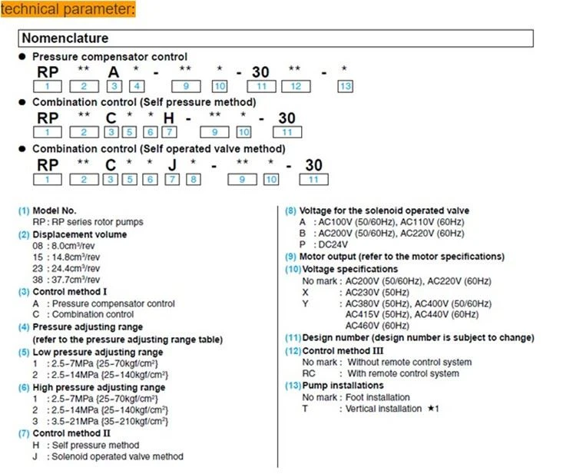
Task: Click the '(1) Model No.' legend entry
Action: coord(48,210)
